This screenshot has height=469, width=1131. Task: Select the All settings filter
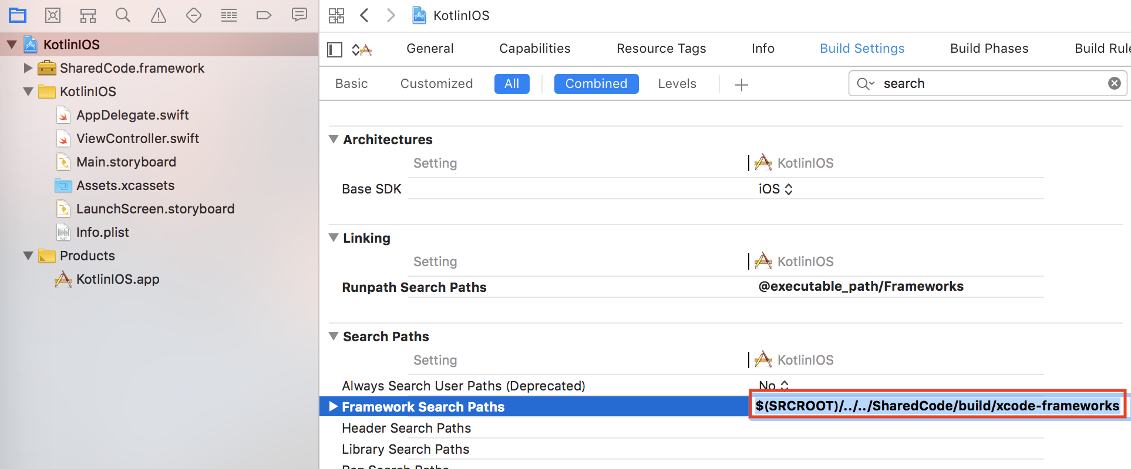click(x=511, y=84)
